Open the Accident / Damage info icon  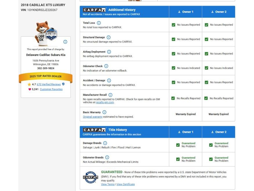(109, 81)
